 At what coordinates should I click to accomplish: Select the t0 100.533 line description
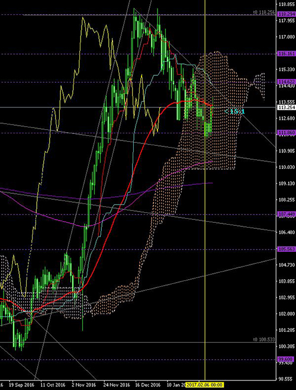point(265,339)
